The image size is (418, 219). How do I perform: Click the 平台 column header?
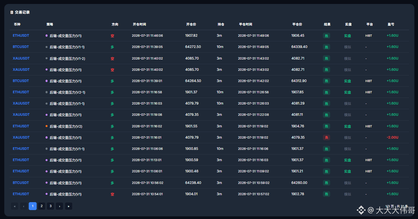click(370, 24)
